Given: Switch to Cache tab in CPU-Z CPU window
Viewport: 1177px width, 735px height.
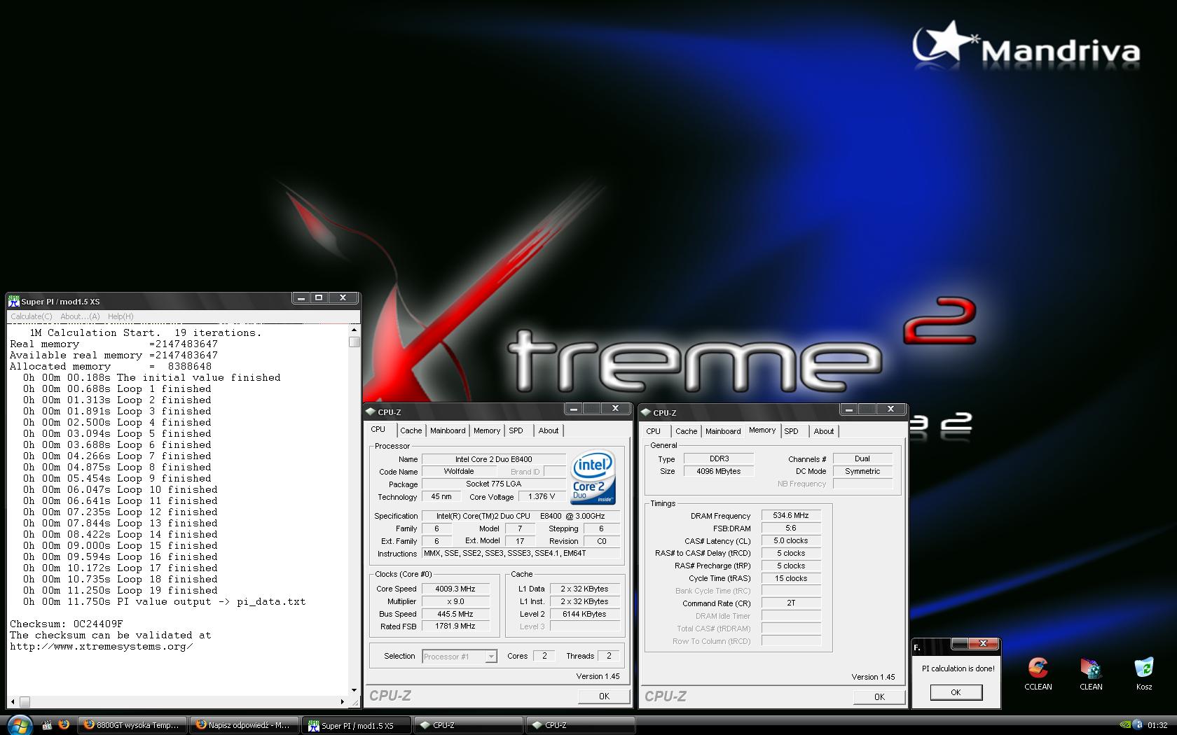Looking at the screenshot, I should (x=411, y=431).
